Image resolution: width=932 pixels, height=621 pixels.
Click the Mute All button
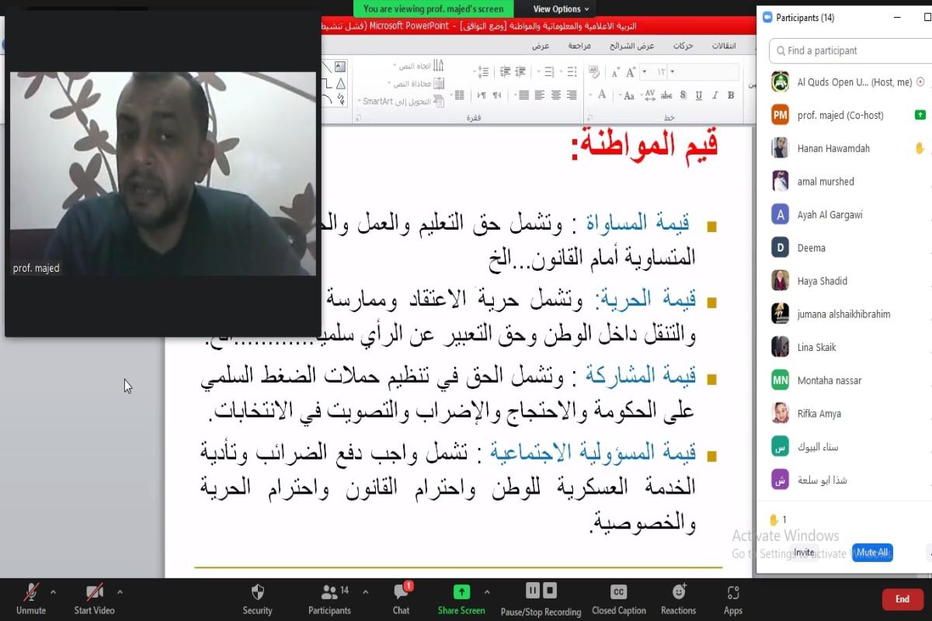point(872,553)
